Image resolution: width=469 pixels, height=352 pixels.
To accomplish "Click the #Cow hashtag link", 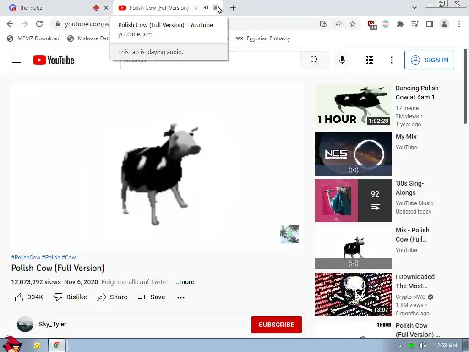I will click(x=69, y=258).
